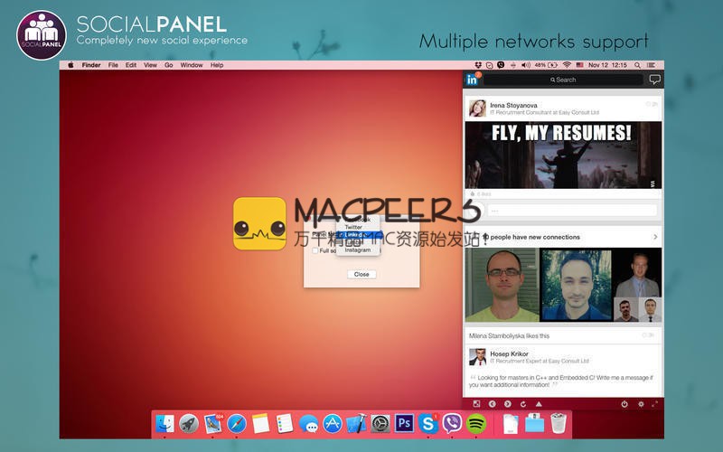Click the LinkedIn logo in panel header

point(471,80)
